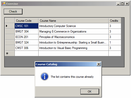131x98 pixels.
Task: Select row header of BMGT 304 row
Action: (10, 31)
